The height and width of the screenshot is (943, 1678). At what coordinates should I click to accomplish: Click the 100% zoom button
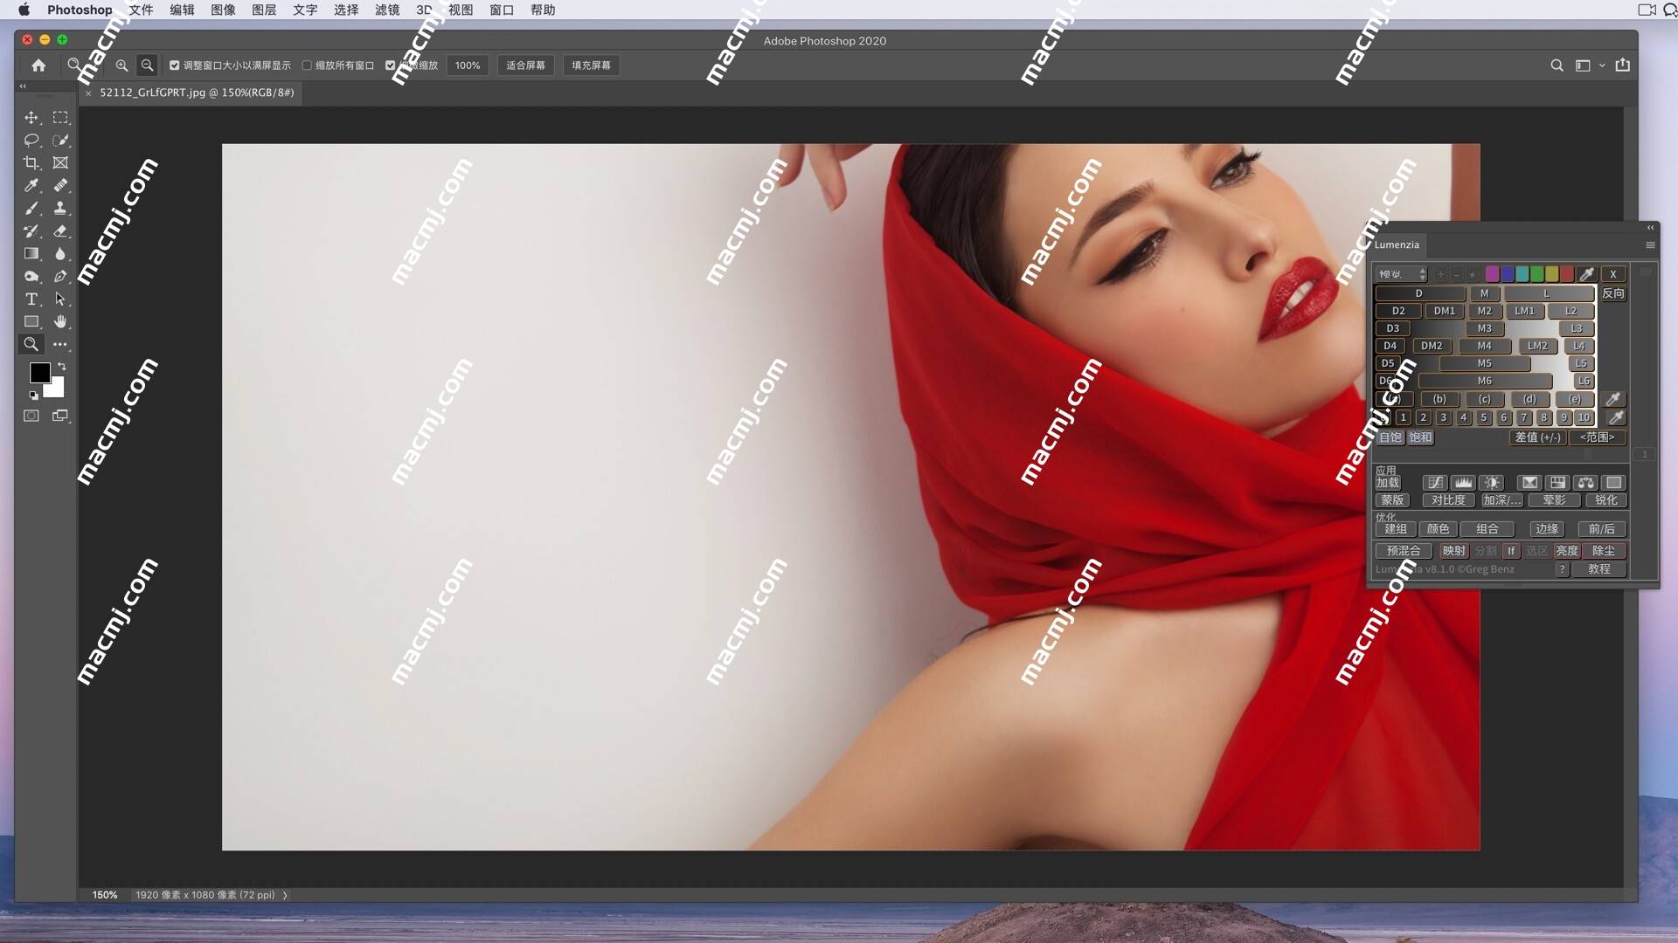tap(468, 65)
